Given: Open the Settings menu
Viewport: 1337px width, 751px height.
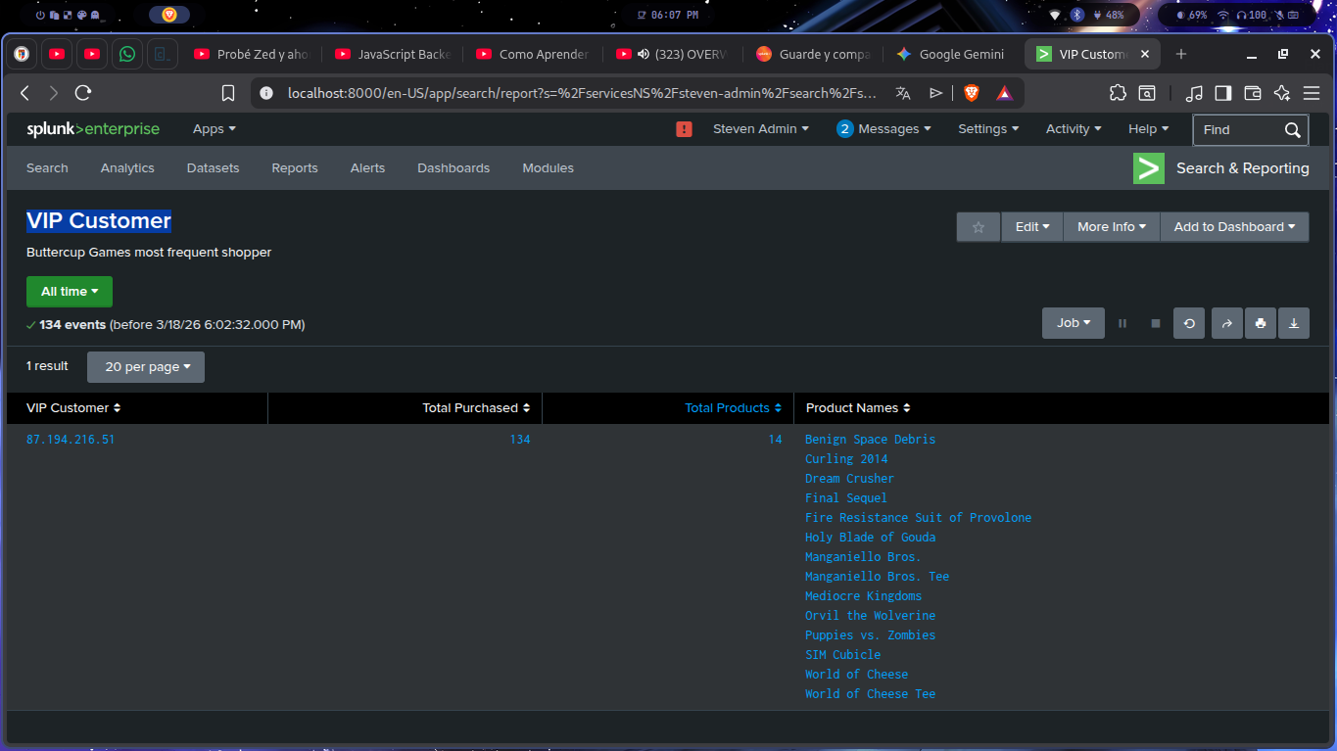Looking at the screenshot, I should [x=987, y=129].
